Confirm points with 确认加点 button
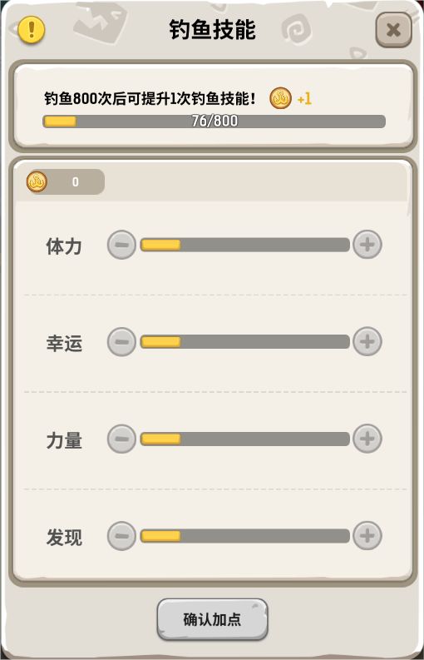This screenshot has height=660, width=424. tap(213, 619)
